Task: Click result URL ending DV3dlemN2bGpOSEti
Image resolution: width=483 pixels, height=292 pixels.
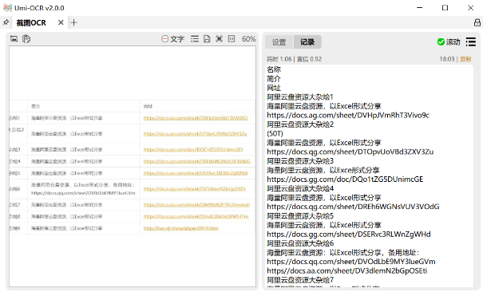Action: [x=347, y=270]
